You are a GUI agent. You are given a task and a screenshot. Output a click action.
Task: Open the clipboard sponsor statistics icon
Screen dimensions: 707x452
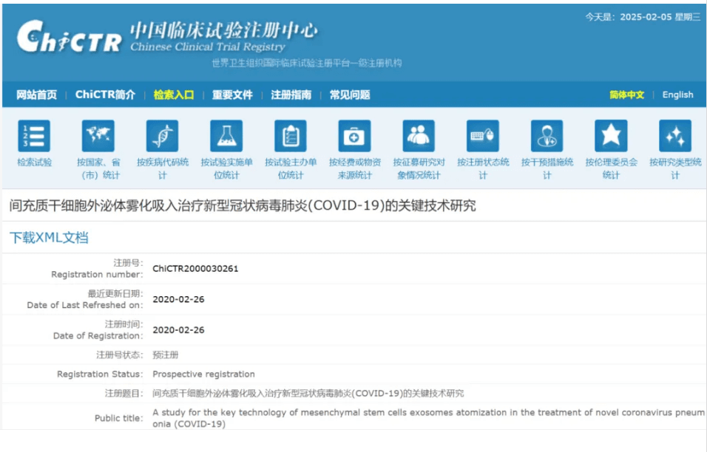tap(291, 137)
